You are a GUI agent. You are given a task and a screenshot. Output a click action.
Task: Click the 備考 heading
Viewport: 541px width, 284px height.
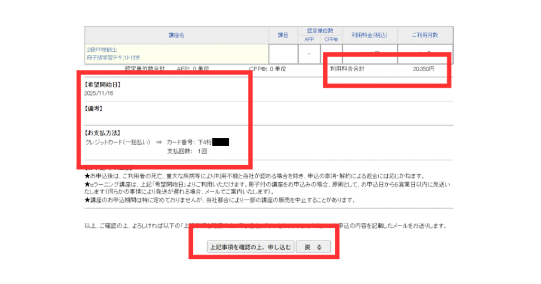(x=94, y=109)
